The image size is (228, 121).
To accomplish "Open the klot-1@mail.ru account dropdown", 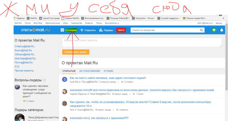I will [205, 23].
